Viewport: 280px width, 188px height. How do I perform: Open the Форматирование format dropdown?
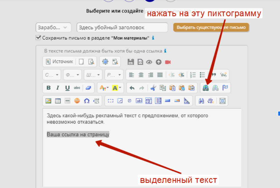72,75
